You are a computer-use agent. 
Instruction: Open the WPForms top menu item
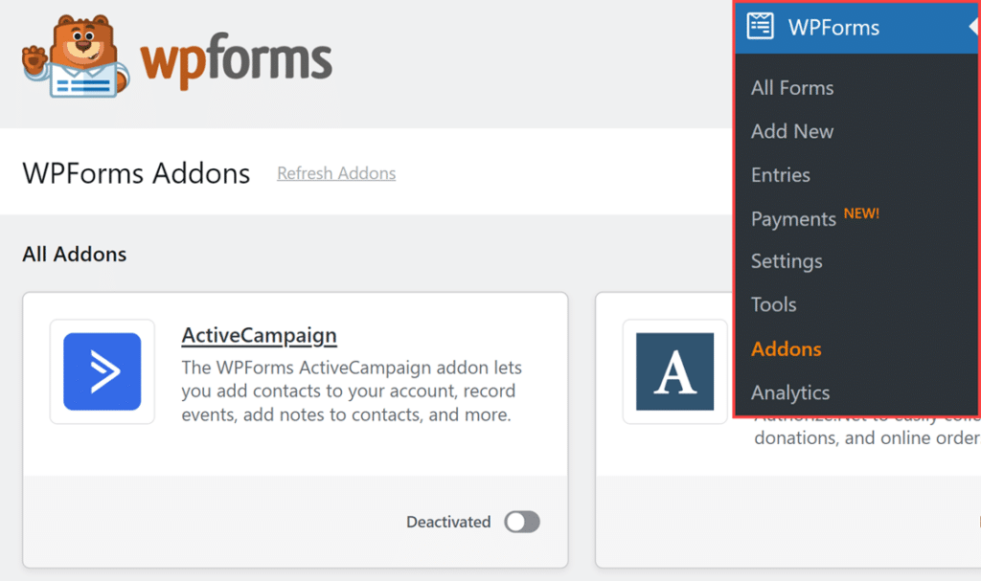point(856,28)
